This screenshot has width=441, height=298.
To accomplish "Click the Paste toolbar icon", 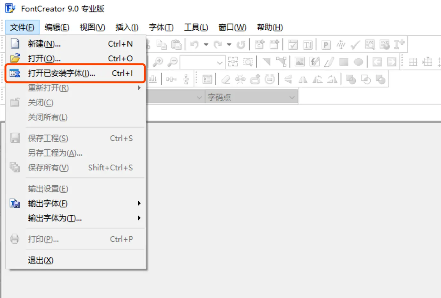I will click(176, 45).
